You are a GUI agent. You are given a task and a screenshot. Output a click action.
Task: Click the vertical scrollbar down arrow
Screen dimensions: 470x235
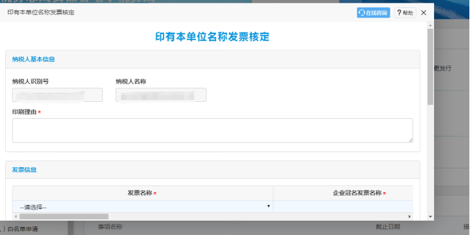tap(430, 217)
